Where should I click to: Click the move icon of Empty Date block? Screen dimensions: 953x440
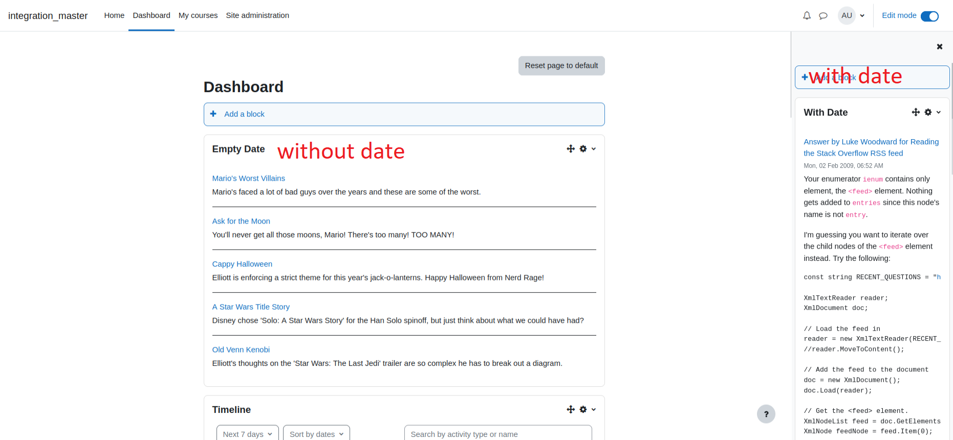pyautogui.click(x=571, y=149)
